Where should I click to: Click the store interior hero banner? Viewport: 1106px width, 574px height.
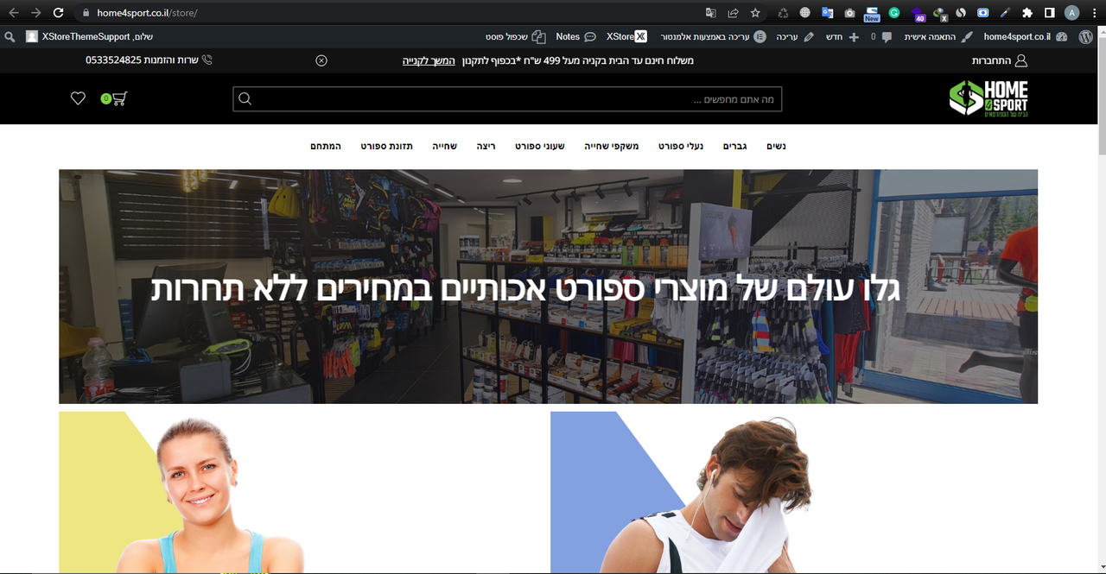coord(548,287)
